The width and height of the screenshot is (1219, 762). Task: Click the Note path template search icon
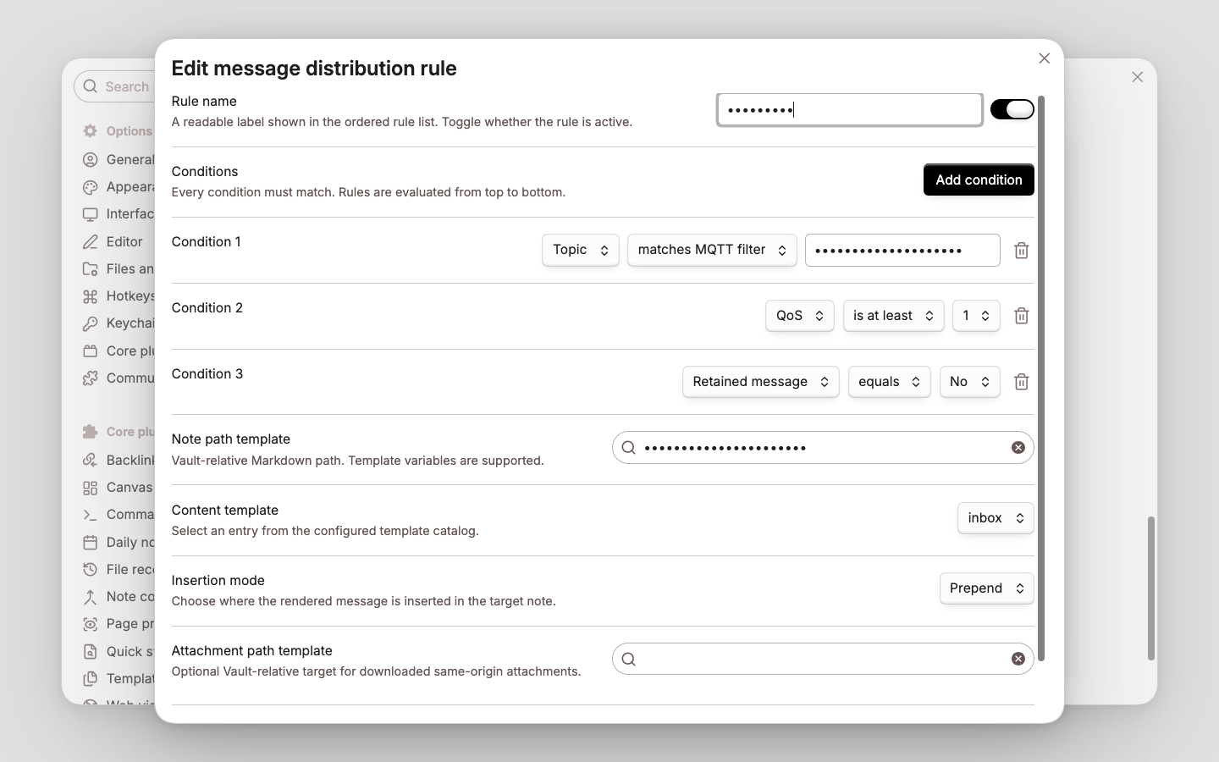pyautogui.click(x=628, y=448)
